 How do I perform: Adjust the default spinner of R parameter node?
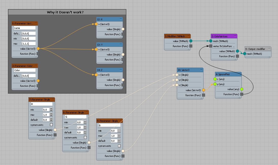tap(51, 120)
